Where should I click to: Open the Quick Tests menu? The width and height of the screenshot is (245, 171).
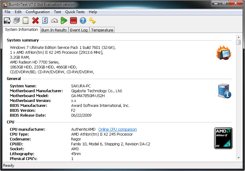[x=75, y=12]
